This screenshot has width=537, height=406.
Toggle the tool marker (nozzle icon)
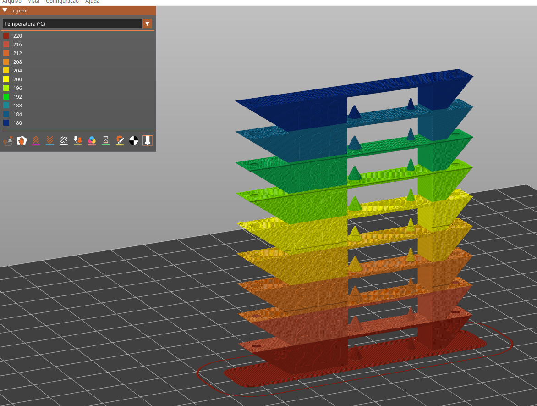click(148, 140)
